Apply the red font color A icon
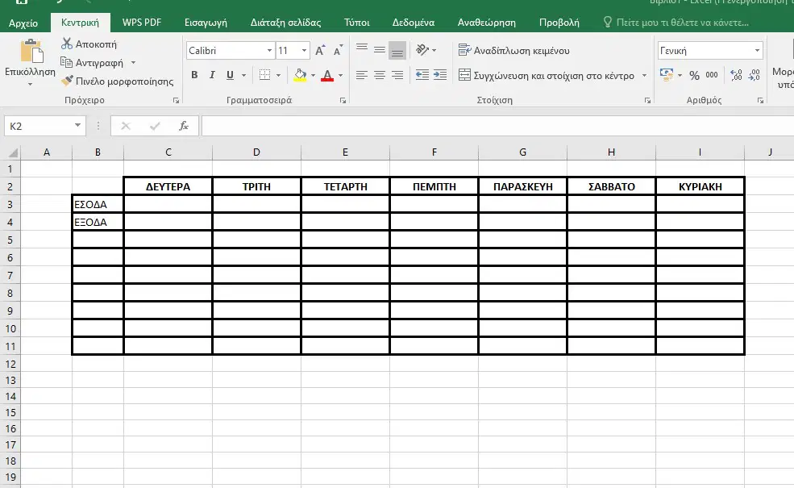794x488 pixels. [x=327, y=75]
